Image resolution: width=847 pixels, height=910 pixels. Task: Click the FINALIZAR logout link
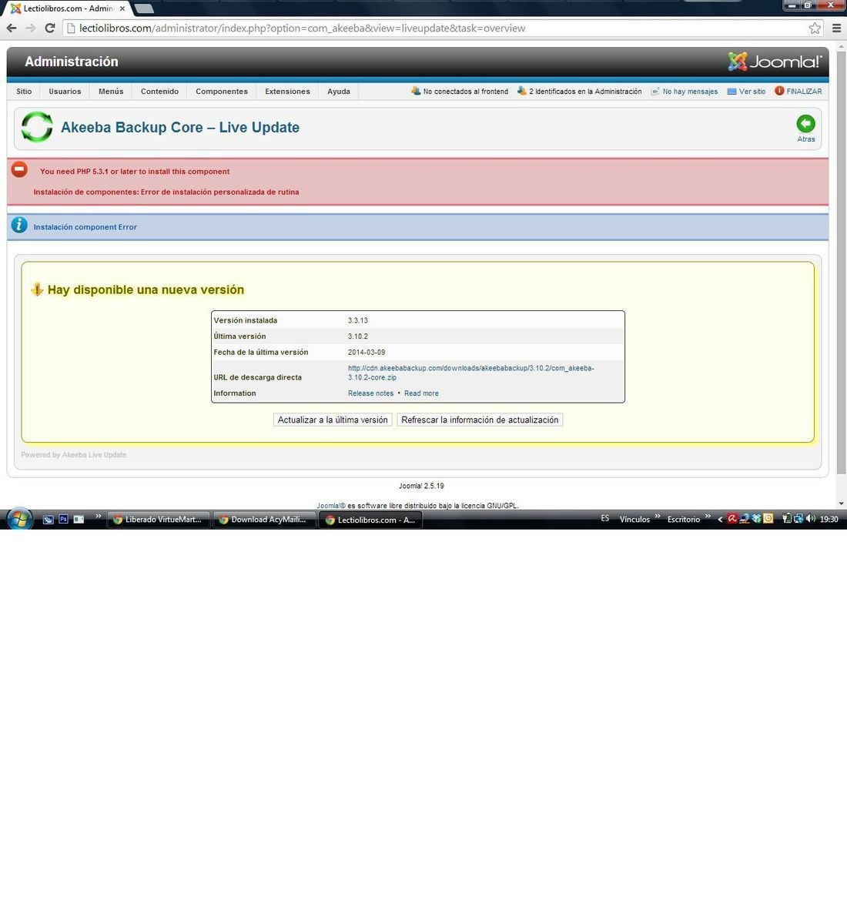[804, 91]
